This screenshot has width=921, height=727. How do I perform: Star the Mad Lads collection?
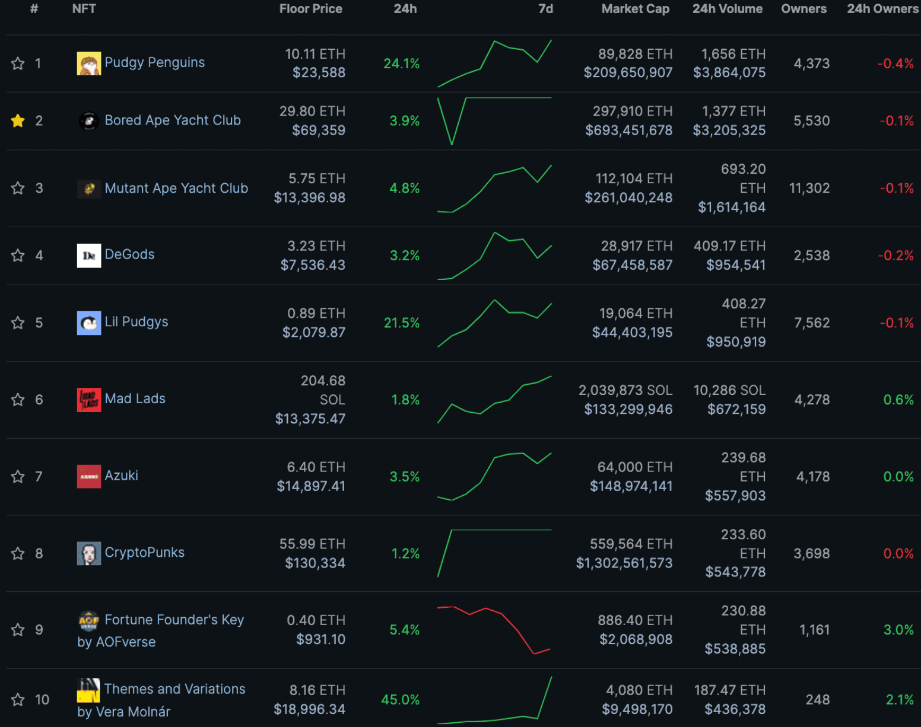coord(18,400)
